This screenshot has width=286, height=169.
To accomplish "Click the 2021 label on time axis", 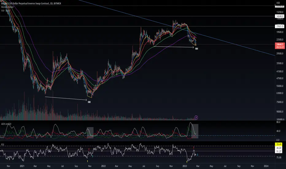I will (x=22, y=166).
